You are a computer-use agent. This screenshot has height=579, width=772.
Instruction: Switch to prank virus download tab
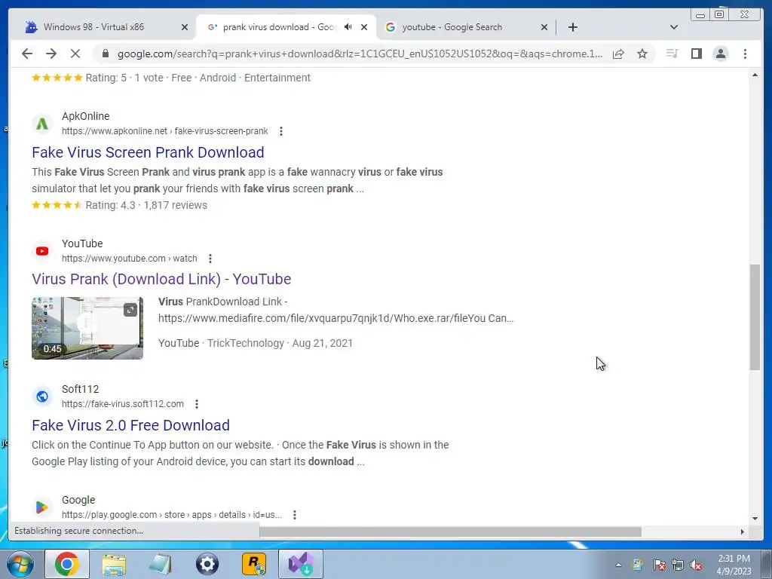point(279,27)
